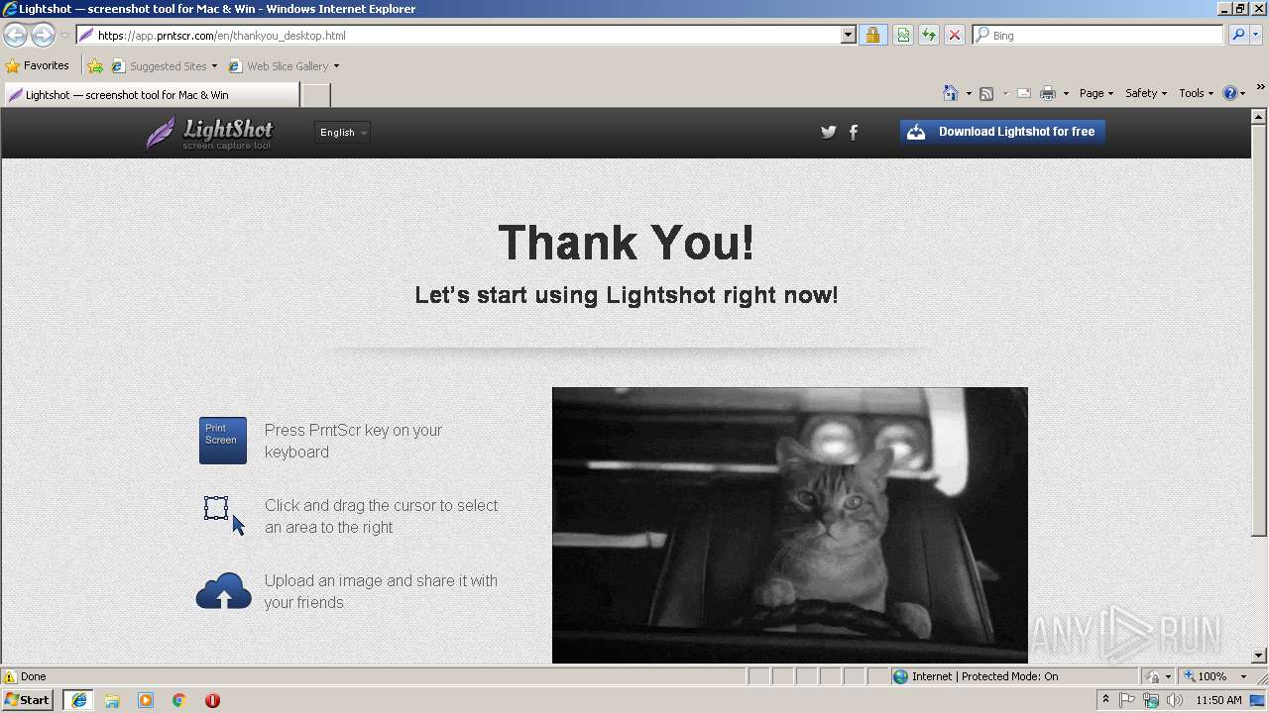The width and height of the screenshot is (1269, 713).
Task: Stop loading with the red X icon
Action: coord(954,35)
